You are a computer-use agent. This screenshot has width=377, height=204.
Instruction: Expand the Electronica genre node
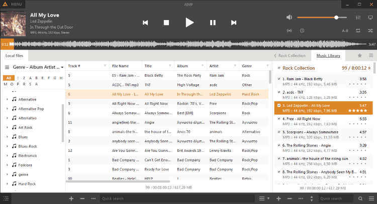pos(7,155)
